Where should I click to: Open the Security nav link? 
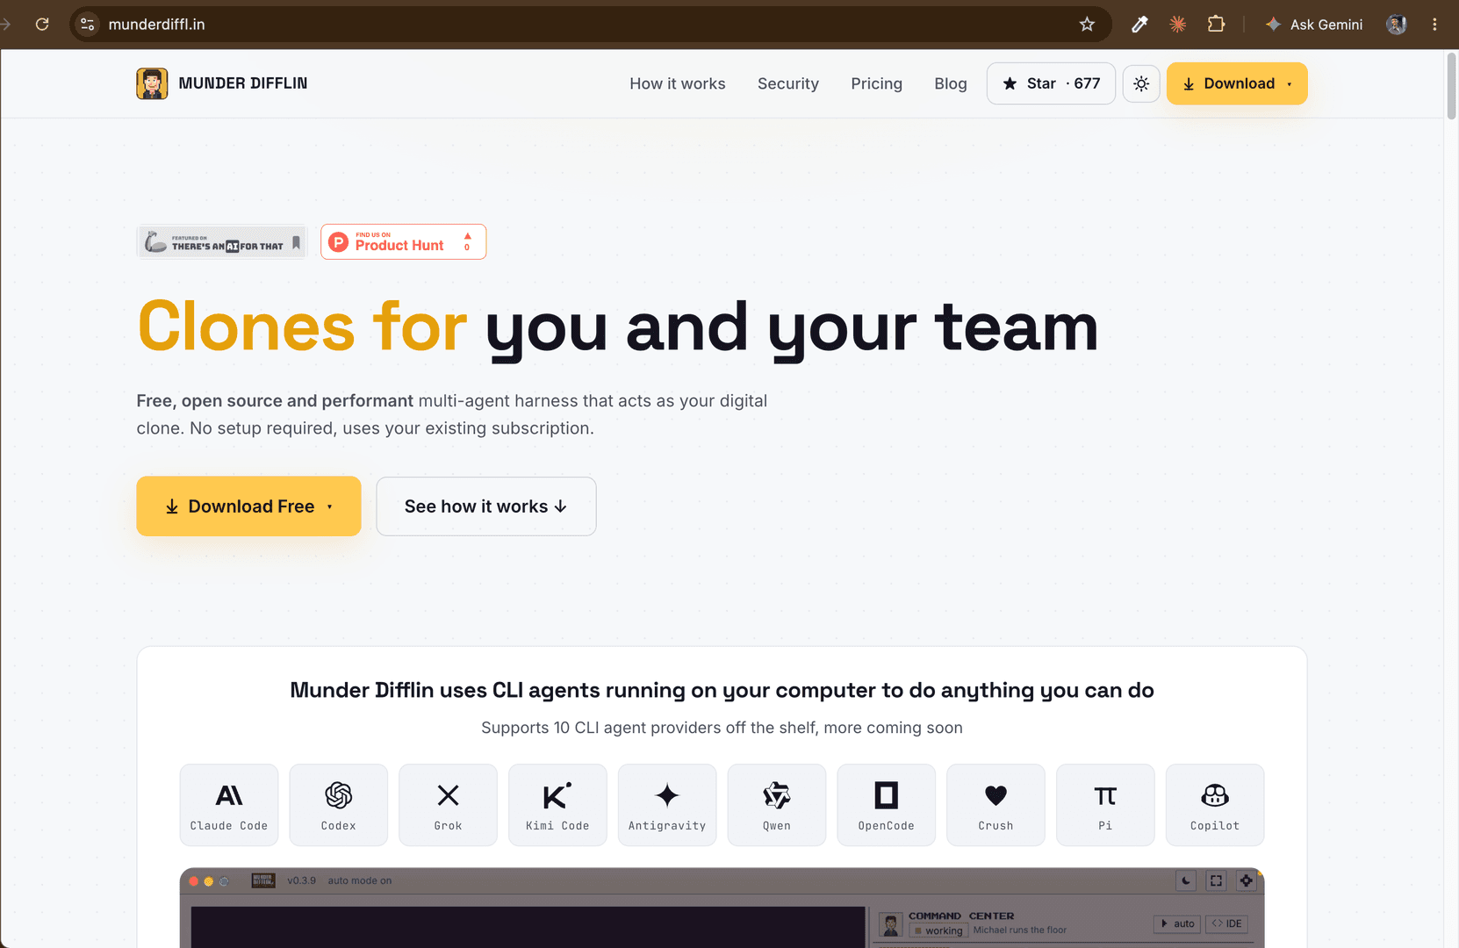click(x=788, y=83)
